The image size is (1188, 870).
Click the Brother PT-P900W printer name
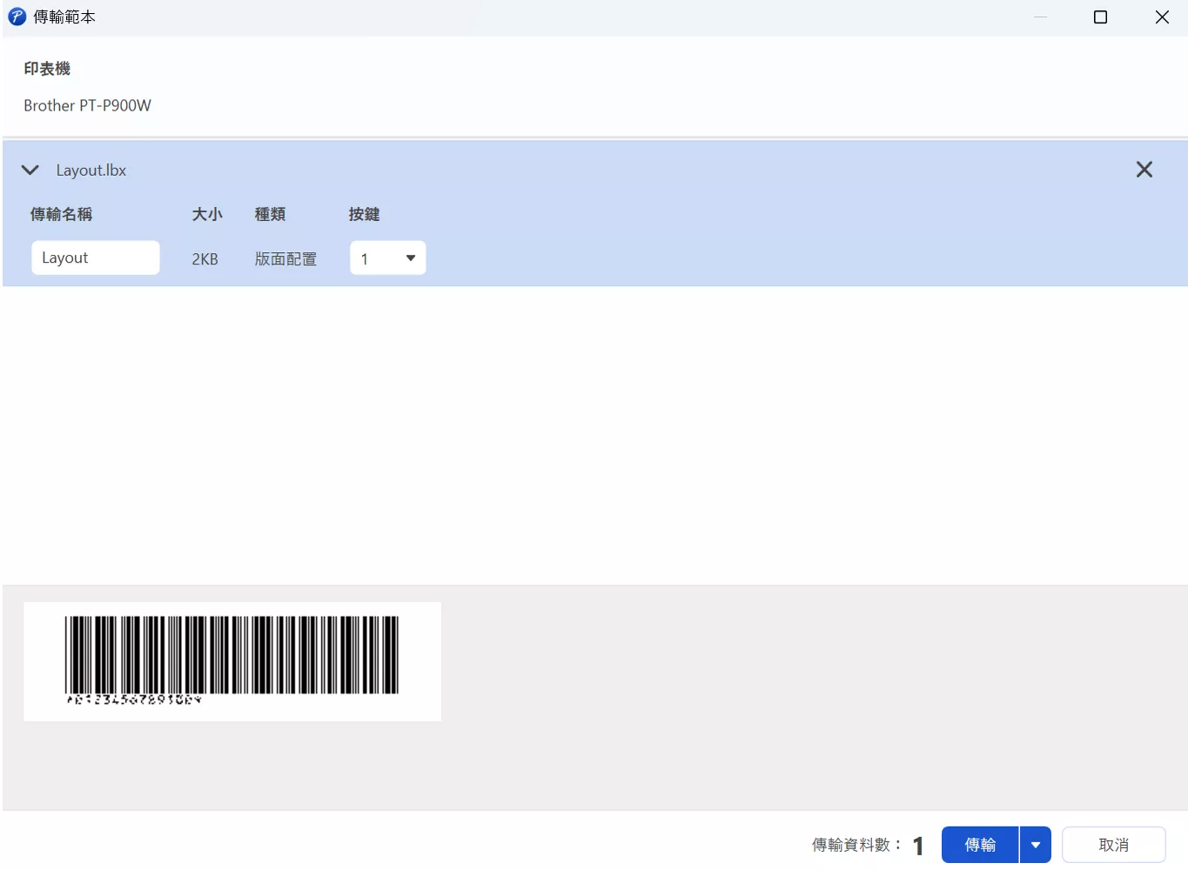pyautogui.click(x=87, y=105)
